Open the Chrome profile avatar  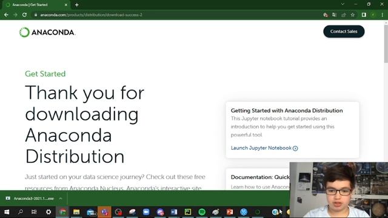tap(373, 15)
